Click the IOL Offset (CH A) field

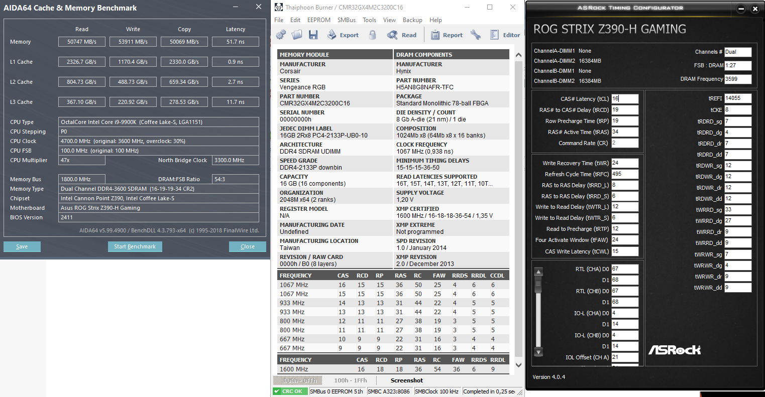625,357
